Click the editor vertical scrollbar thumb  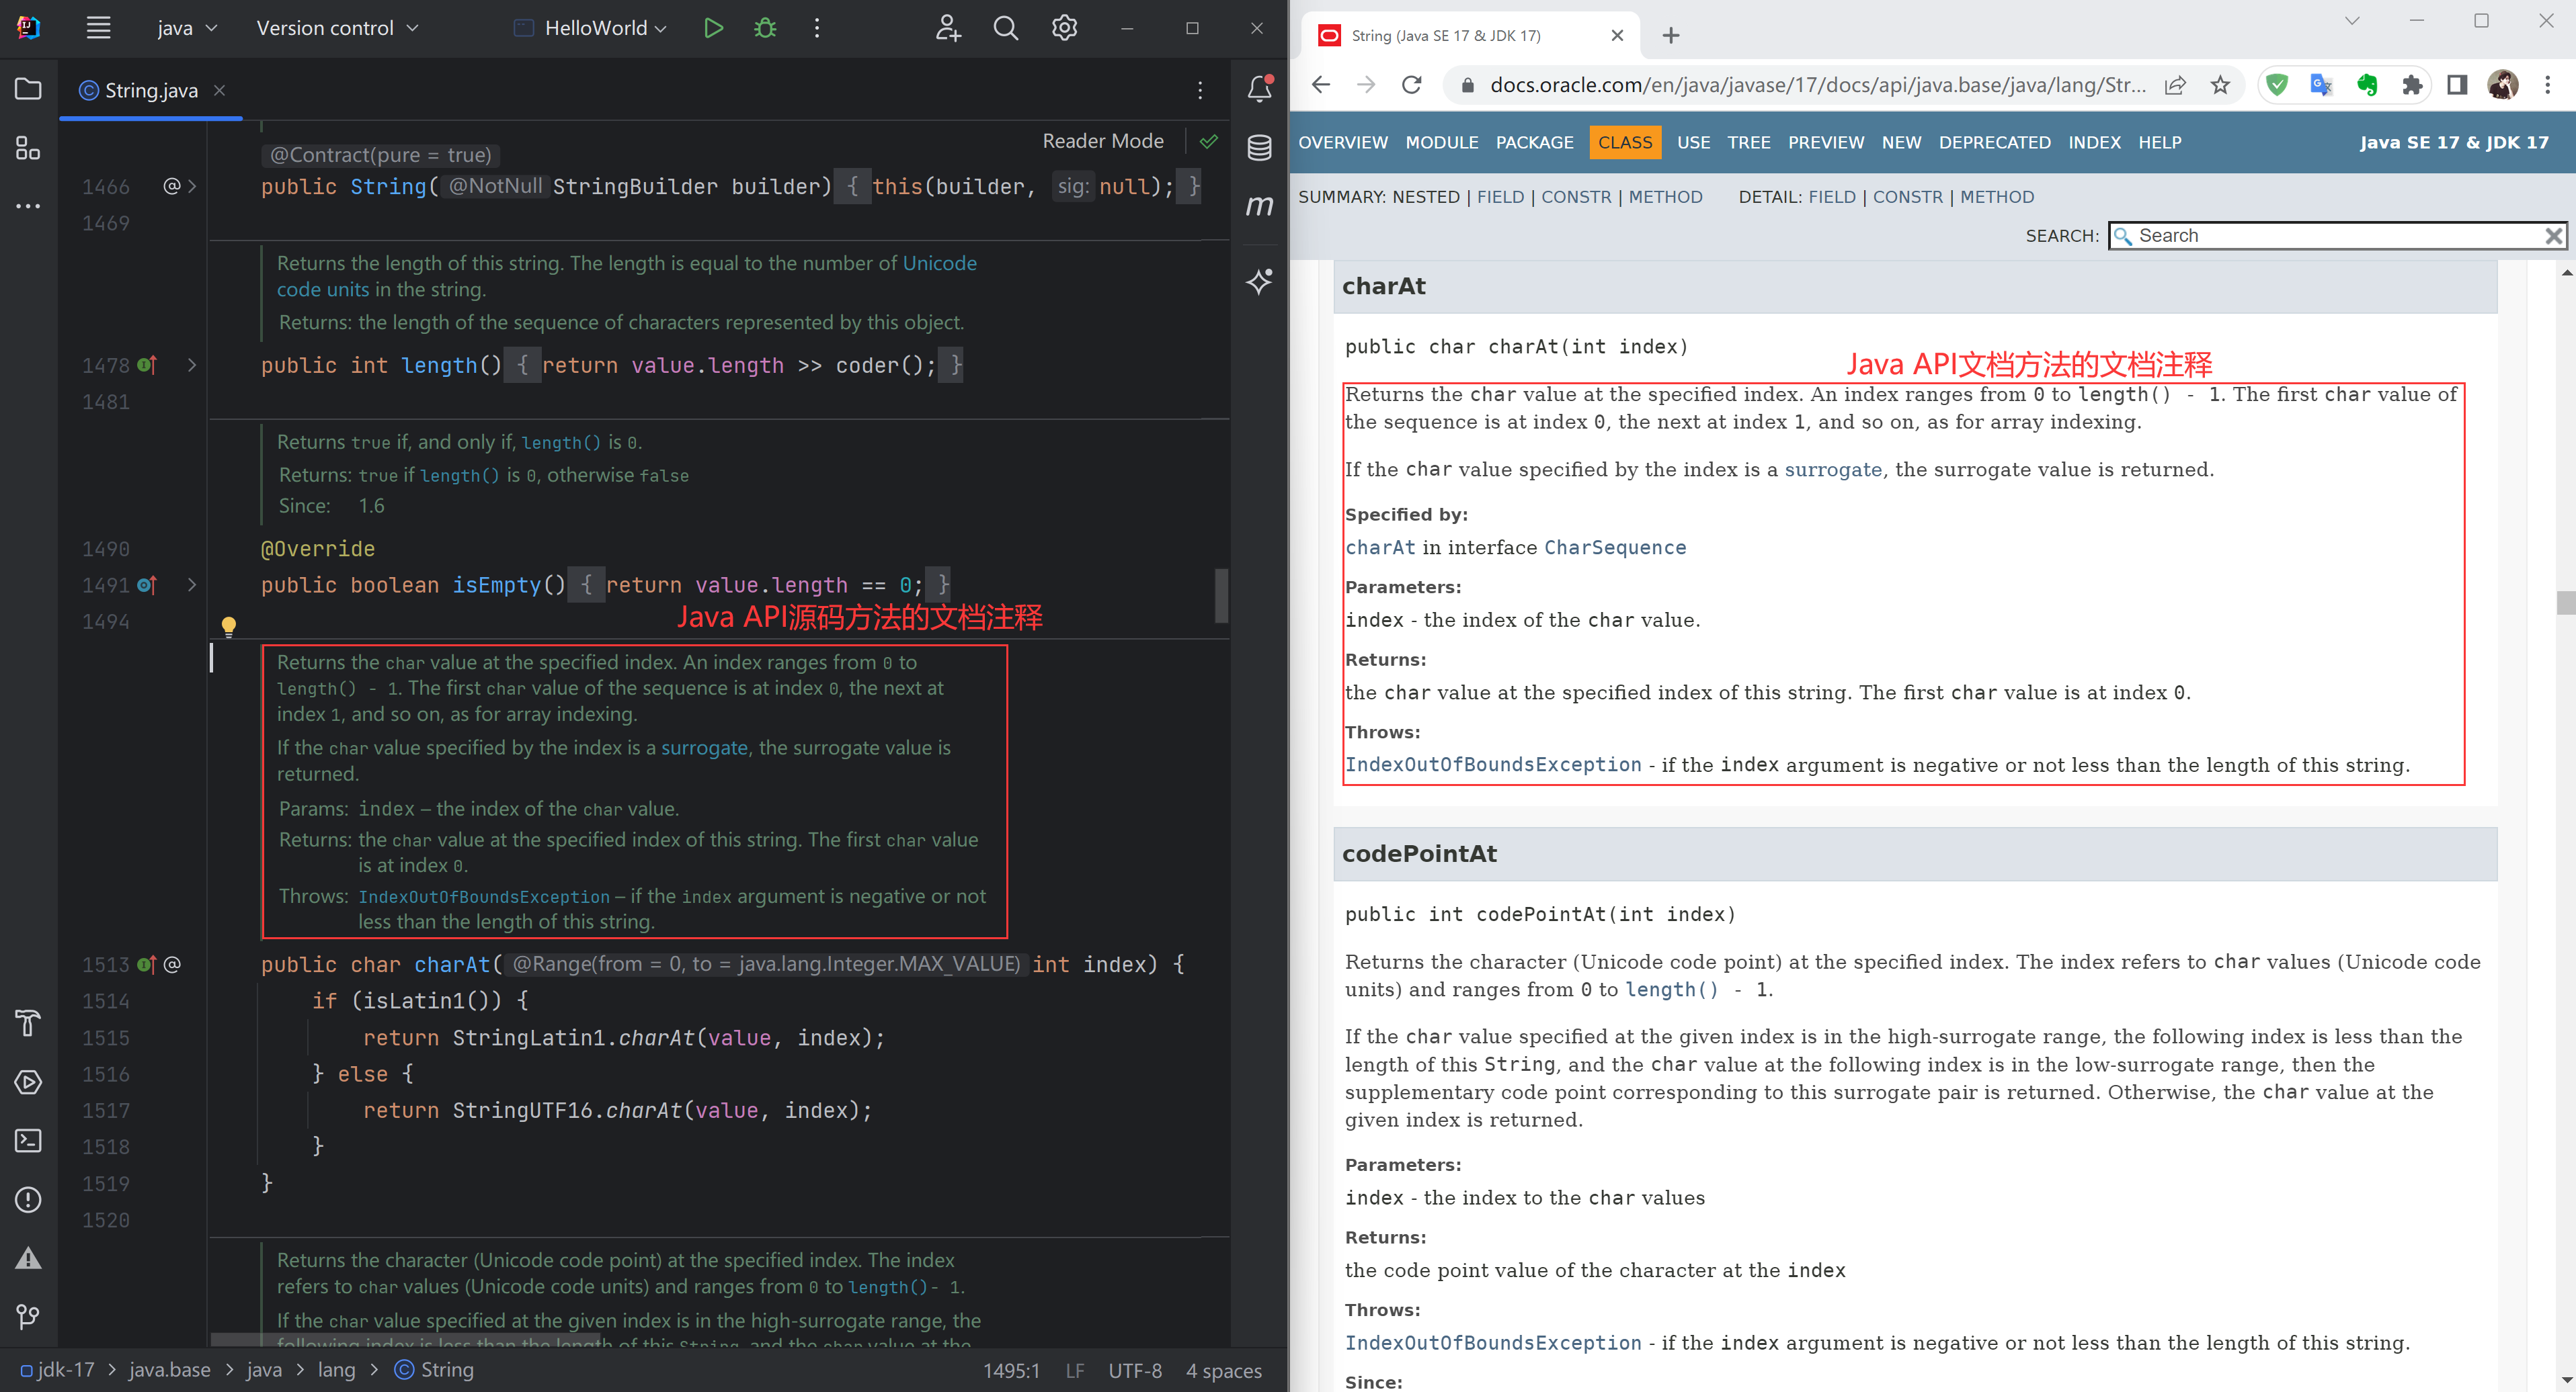click(x=1221, y=596)
